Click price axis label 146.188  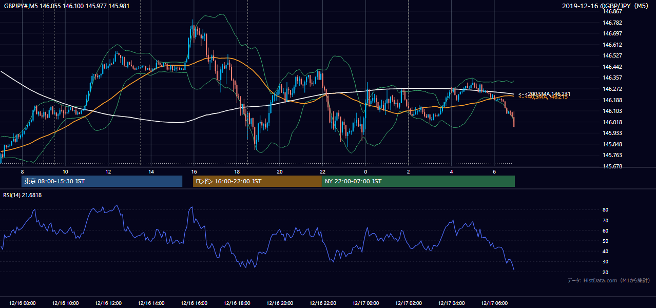point(613,100)
